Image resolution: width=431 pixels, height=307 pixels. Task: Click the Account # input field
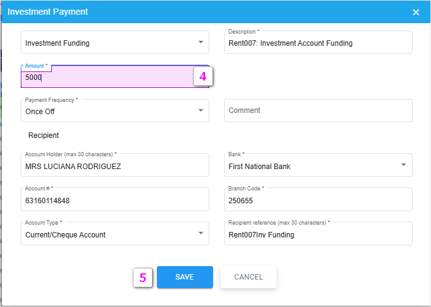[115, 200]
